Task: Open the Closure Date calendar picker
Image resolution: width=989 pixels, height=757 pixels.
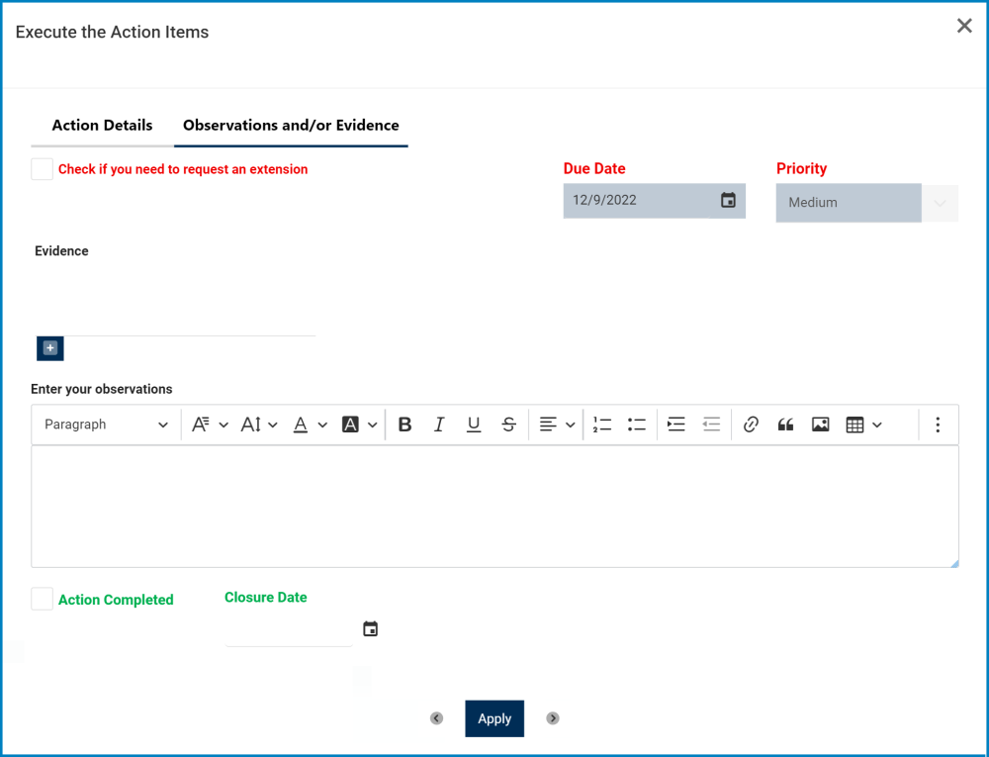Action: pyautogui.click(x=370, y=629)
